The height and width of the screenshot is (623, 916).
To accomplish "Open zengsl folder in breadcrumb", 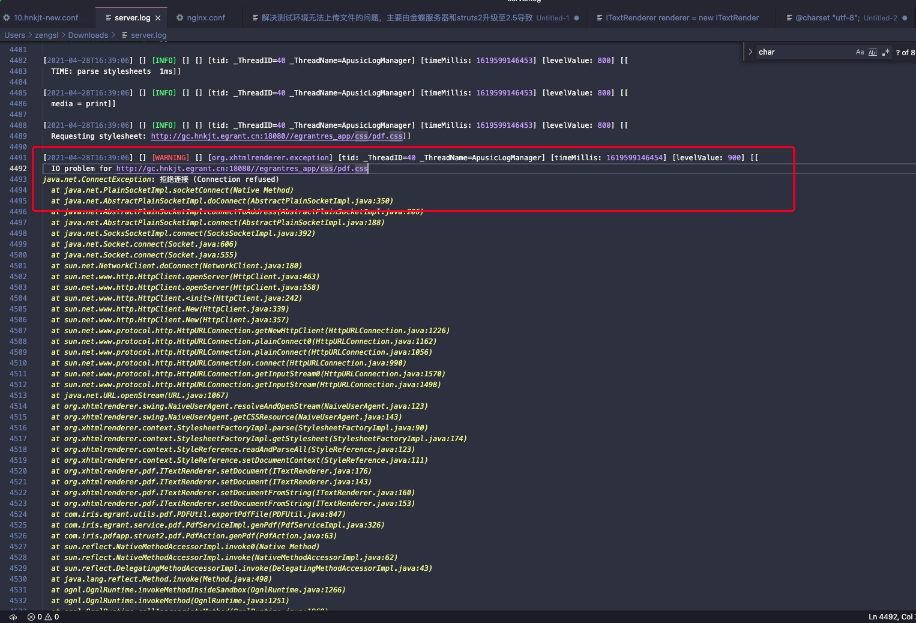I will [x=47, y=35].
